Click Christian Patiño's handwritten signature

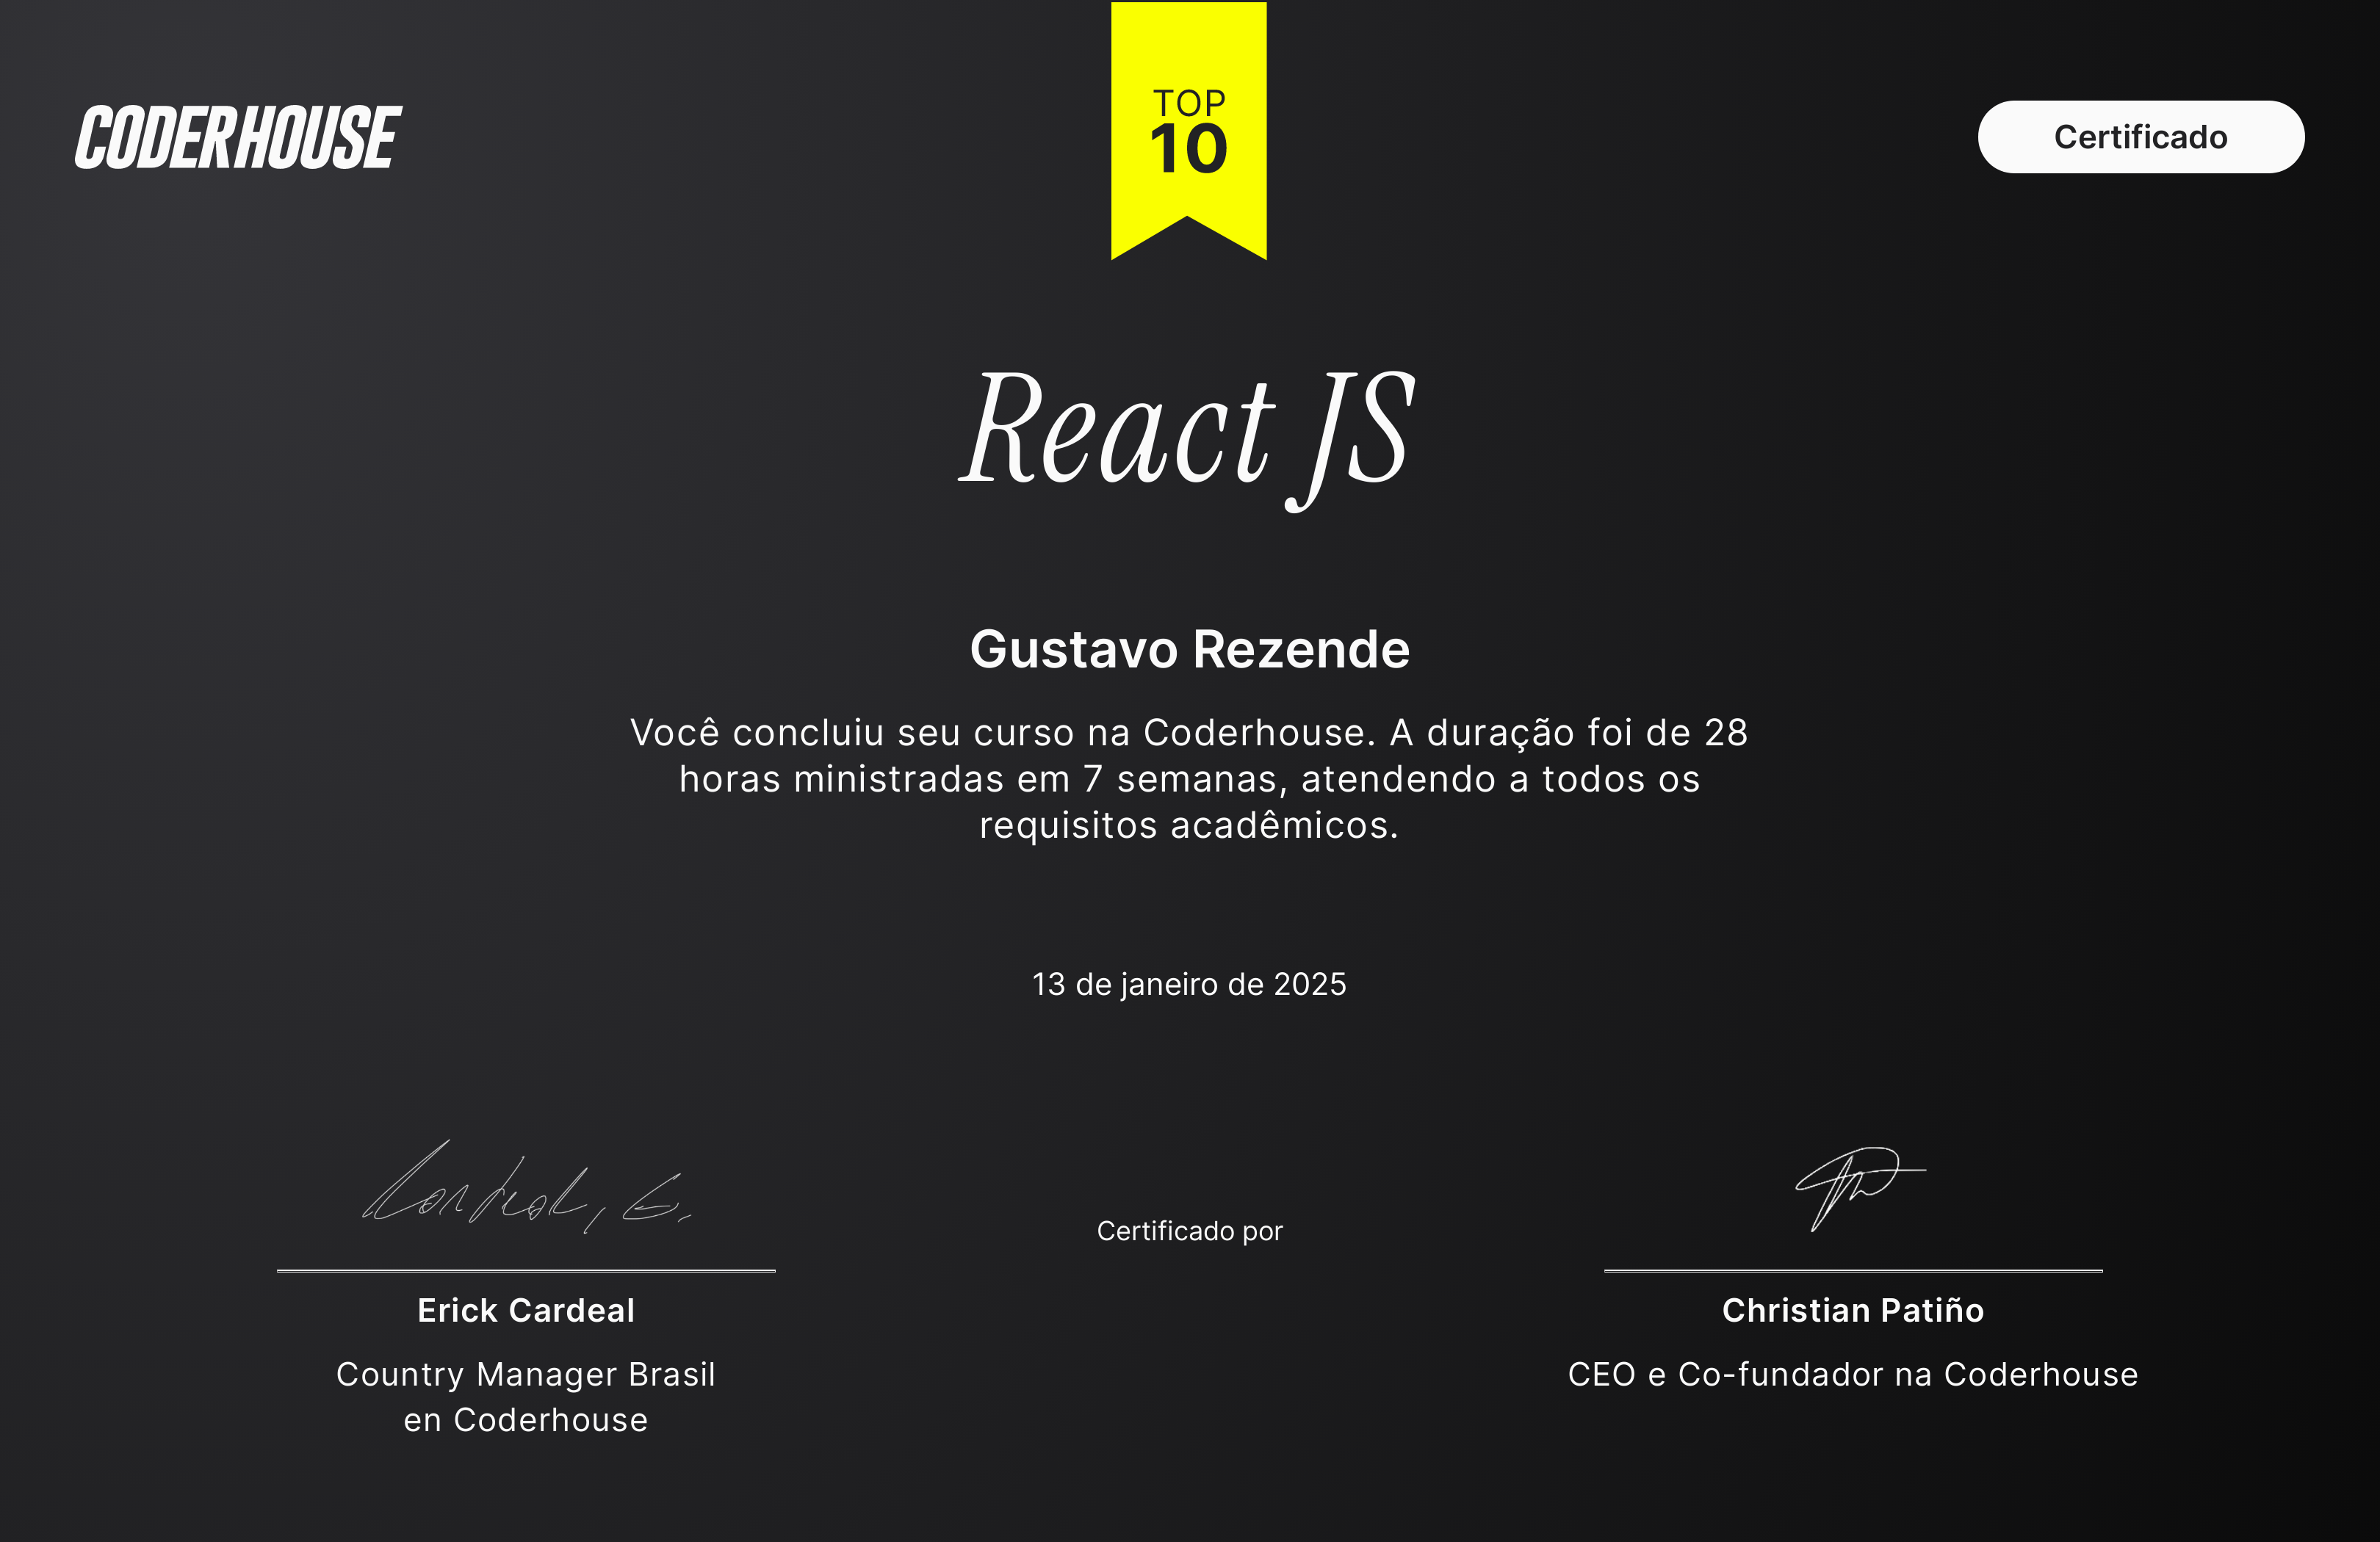point(1860,1190)
